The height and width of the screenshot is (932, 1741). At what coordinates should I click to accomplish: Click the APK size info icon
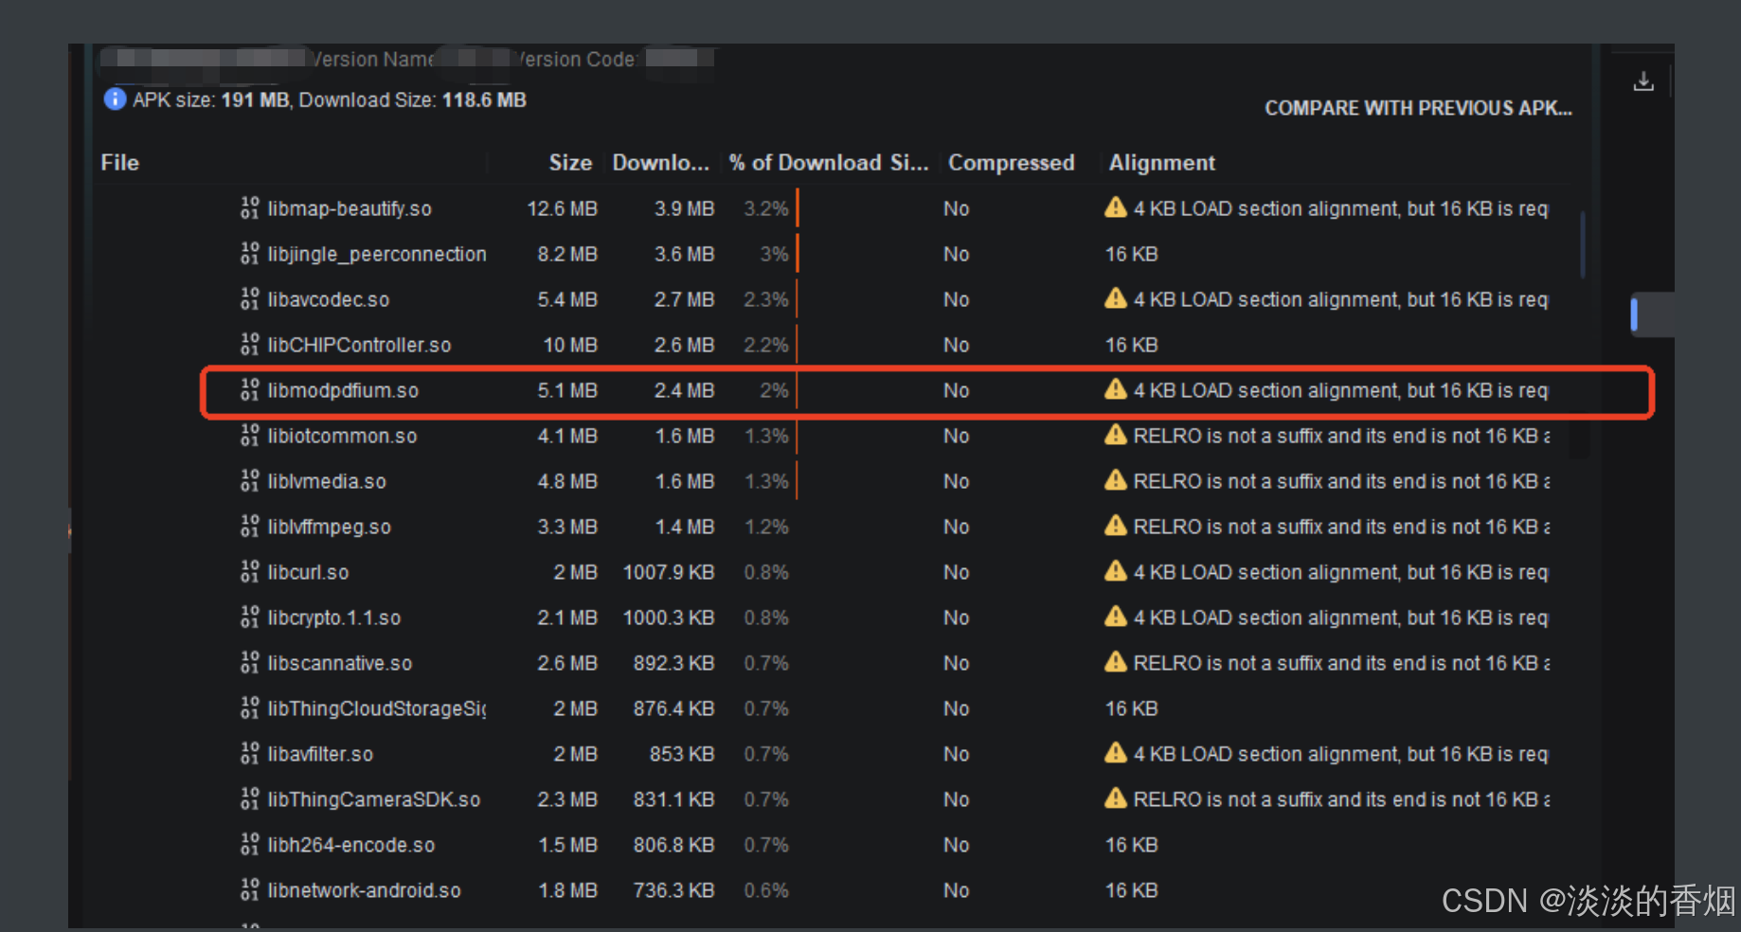[x=115, y=99]
